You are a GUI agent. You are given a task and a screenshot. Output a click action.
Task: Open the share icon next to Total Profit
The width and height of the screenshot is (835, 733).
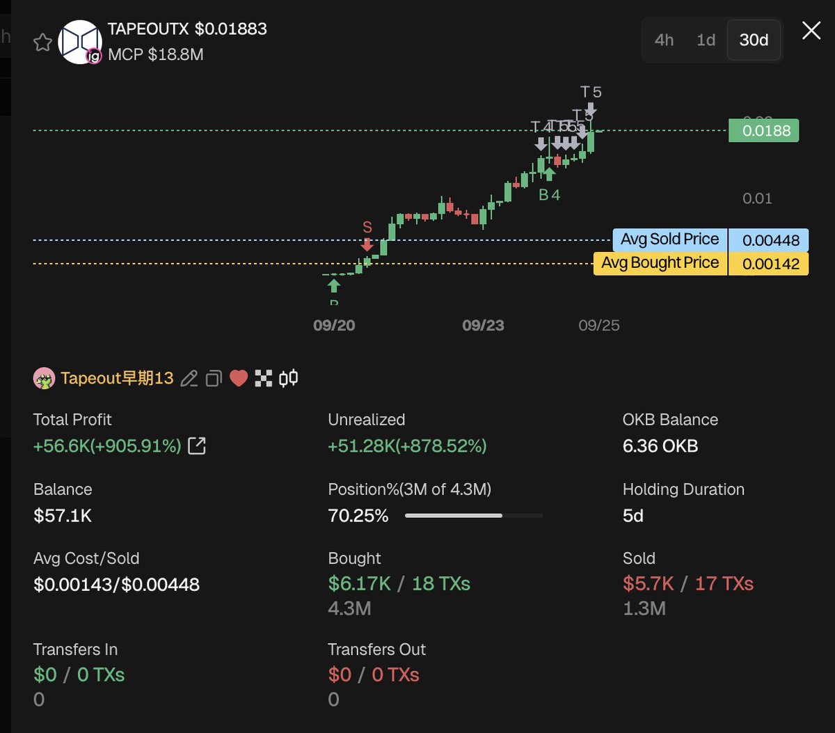(198, 446)
